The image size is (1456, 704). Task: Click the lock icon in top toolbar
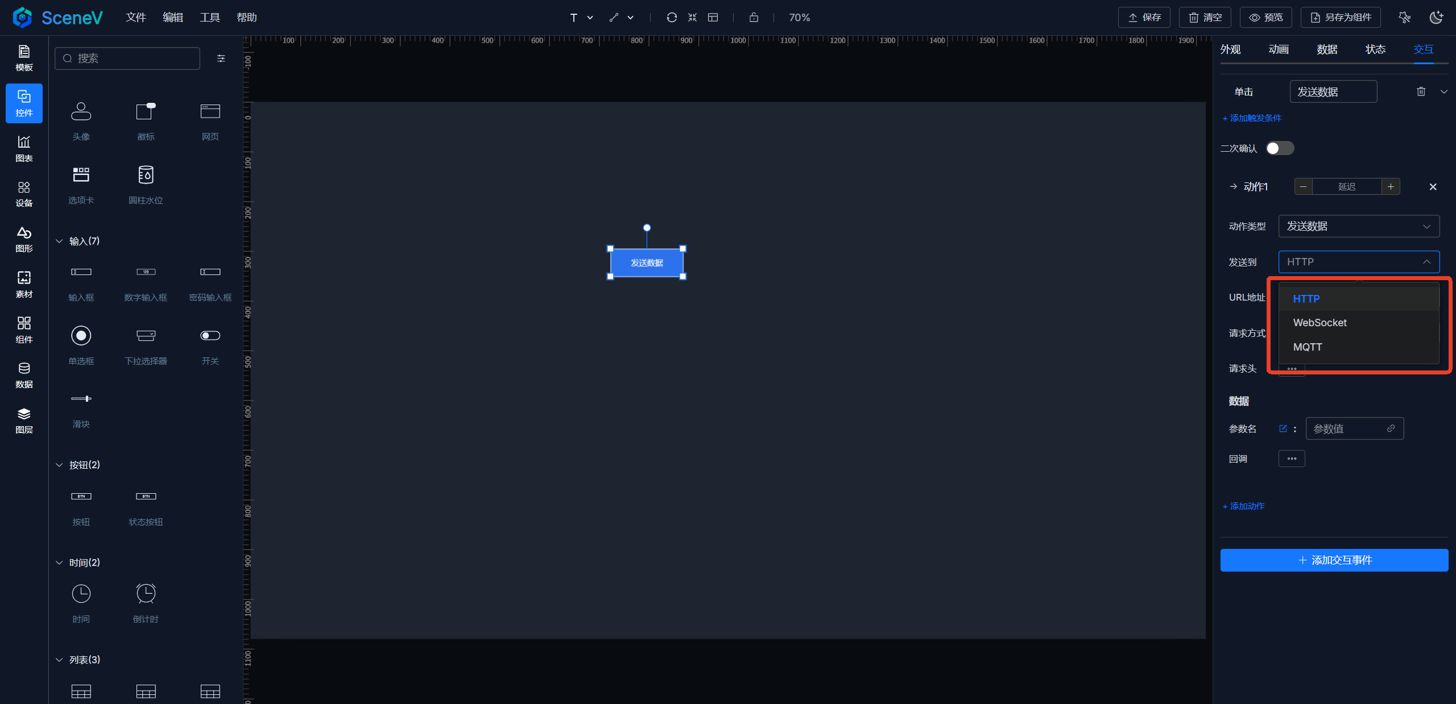click(754, 18)
